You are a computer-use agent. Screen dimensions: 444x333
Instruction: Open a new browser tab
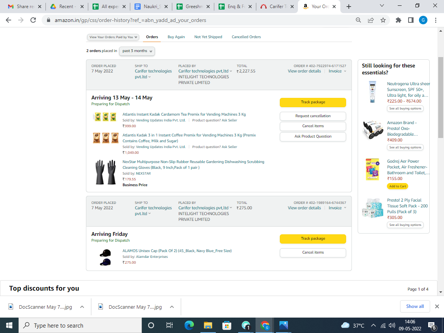coord(348,7)
